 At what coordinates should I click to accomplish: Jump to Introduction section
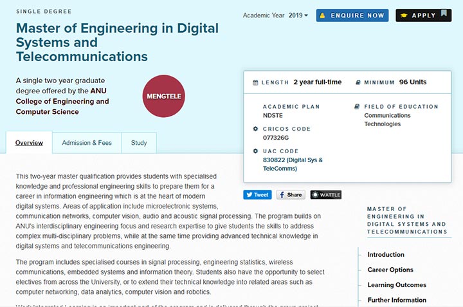386,254
